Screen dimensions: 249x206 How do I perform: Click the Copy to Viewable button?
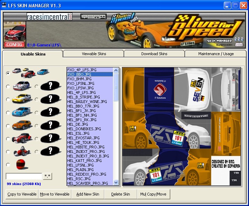[22, 194]
